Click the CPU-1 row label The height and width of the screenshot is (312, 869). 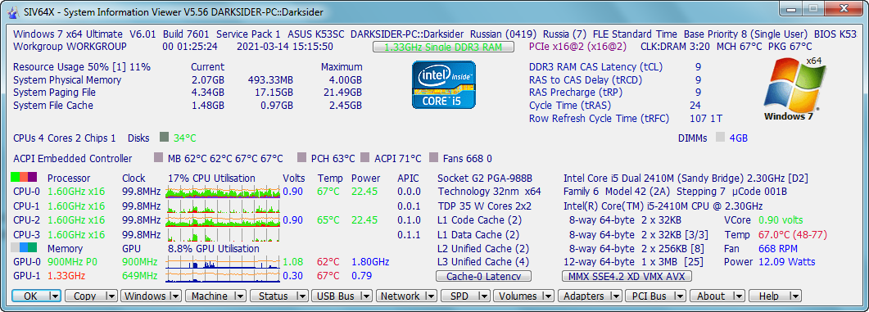click(27, 206)
